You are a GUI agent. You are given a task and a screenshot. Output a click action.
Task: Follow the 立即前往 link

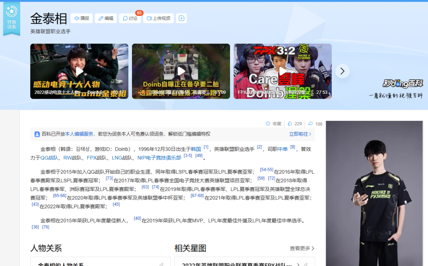[x=300, y=134]
